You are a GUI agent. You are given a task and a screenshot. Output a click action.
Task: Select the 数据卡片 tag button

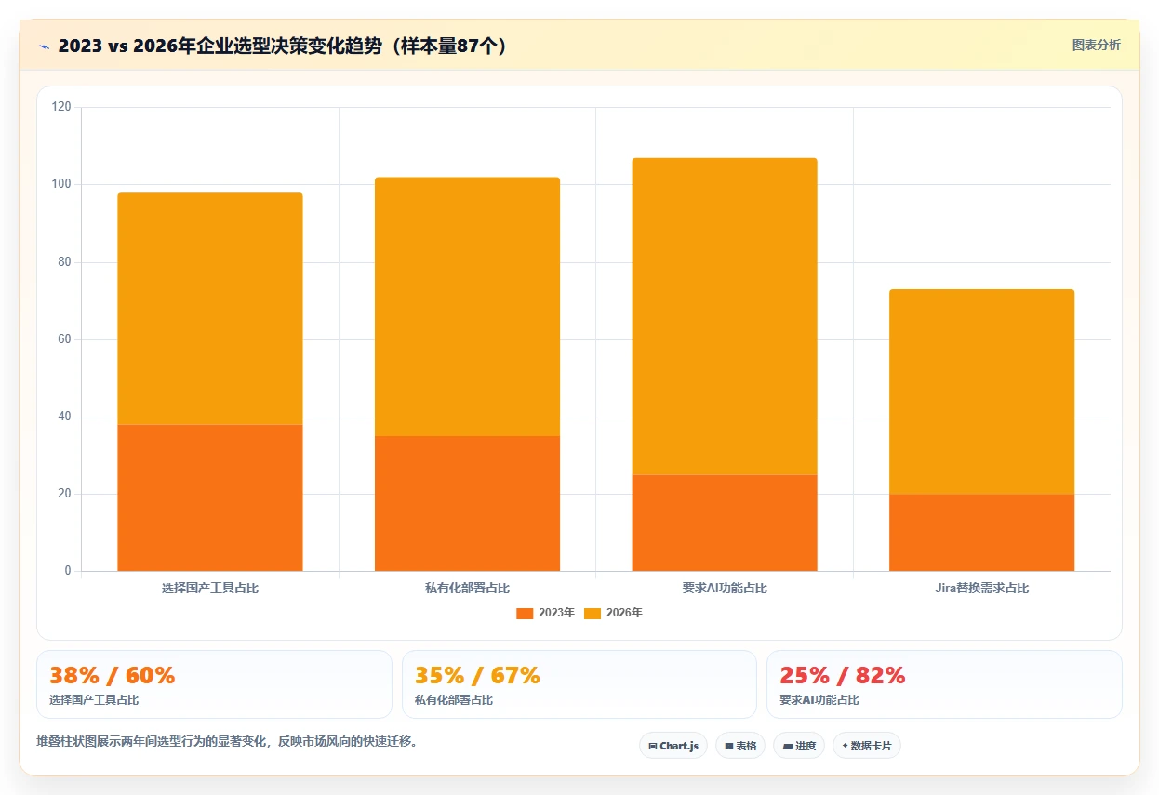(867, 746)
